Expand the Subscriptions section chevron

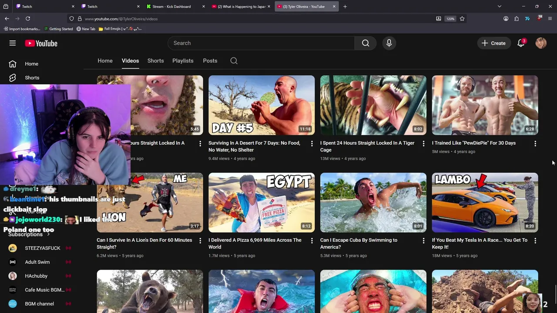48,234
